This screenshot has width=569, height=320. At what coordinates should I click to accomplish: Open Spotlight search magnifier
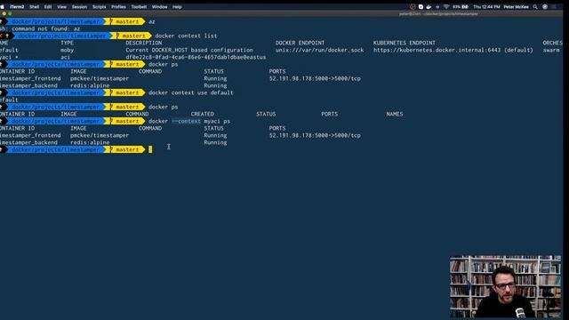pyautogui.click(x=535, y=6)
